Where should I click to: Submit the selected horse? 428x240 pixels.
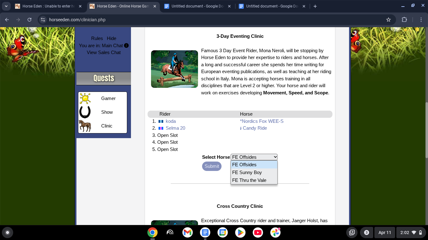pos(212,166)
